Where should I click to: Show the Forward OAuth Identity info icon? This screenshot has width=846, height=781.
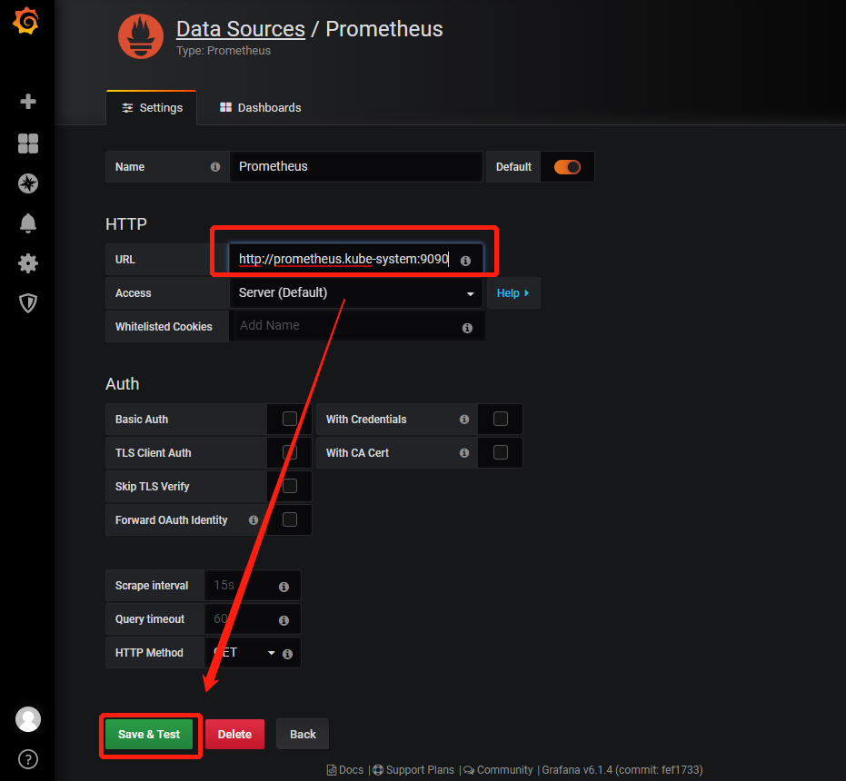(x=253, y=520)
